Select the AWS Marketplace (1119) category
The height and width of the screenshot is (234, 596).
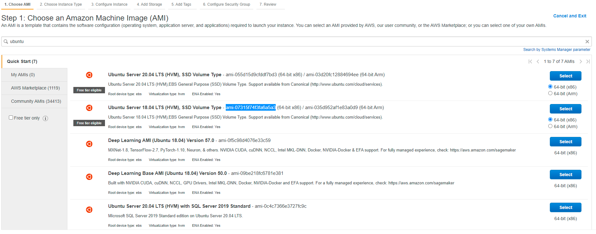tap(34, 88)
